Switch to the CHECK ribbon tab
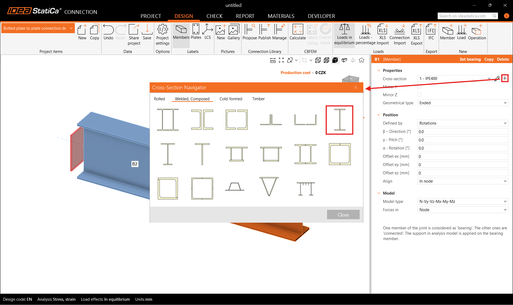Image resolution: width=513 pixels, height=305 pixels. 214,16
